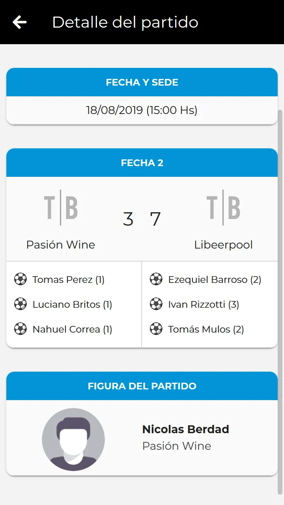The image size is (284, 505).
Task: Click Detalle del partido title
Action: pyautogui.click(x=125, y=22)
